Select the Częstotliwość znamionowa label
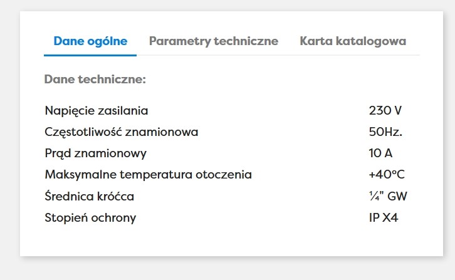455x280 pixels. pos(122,132)
